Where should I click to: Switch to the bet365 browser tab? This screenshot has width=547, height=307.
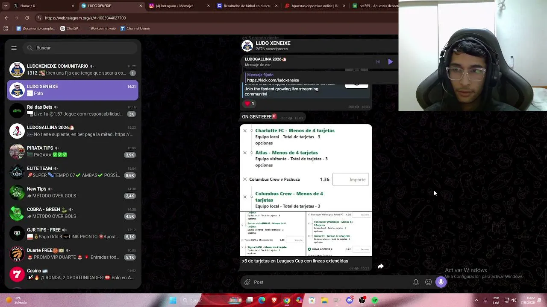coord(375,6)
